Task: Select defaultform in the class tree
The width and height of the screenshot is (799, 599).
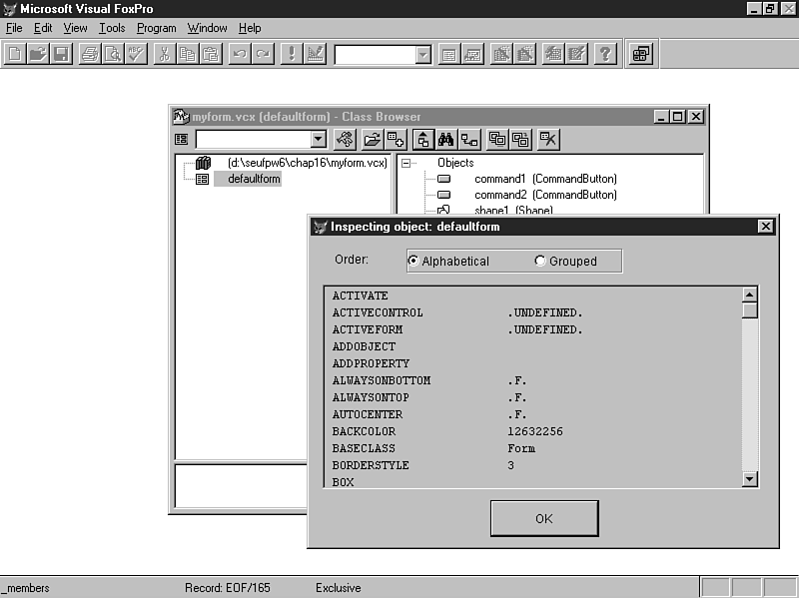Action: tap(254, 179)
